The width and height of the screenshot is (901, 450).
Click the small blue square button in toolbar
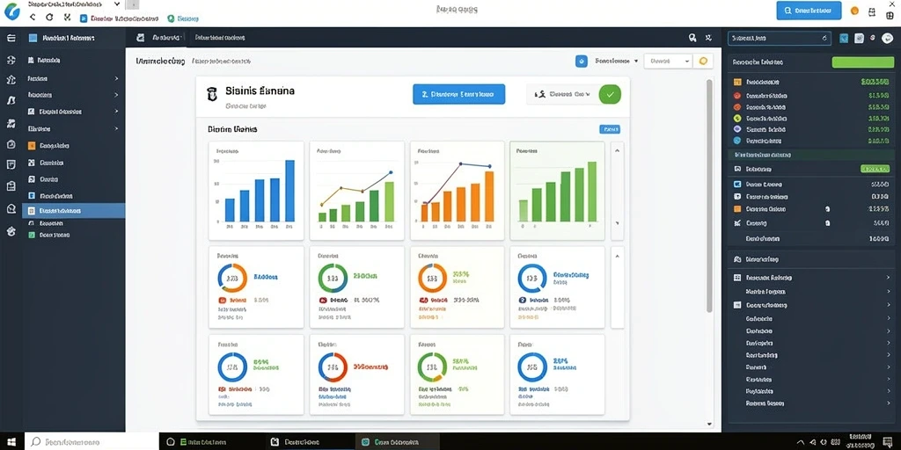[582, 61]
